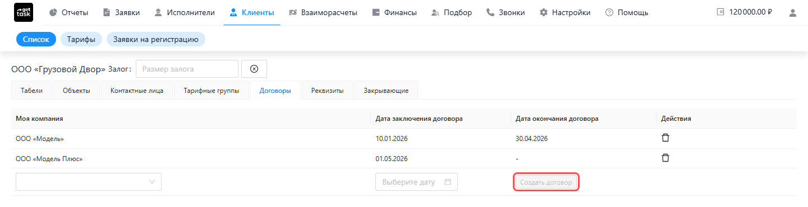Open Взаиморасчеты section
Screen dimensions: 808x207
pyautogui.click(x=323, y=12)
